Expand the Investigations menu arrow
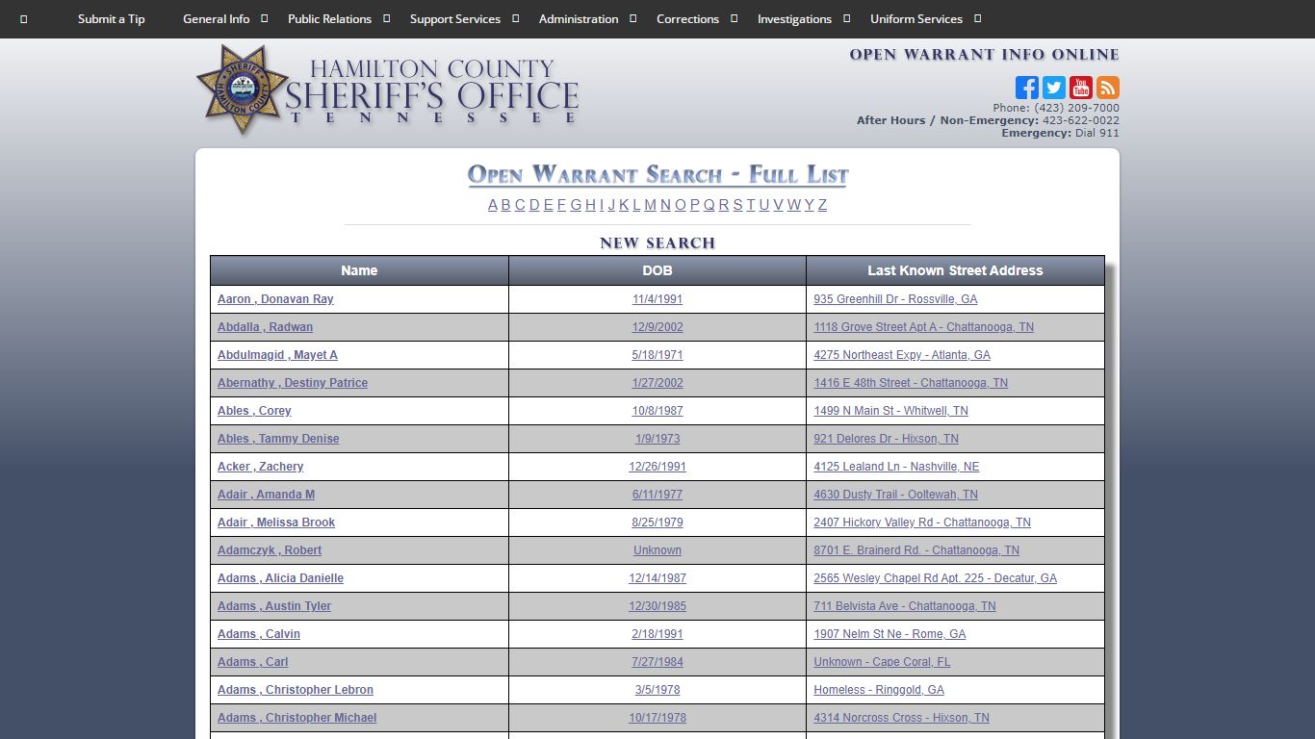Viewport: 1315px width, 739px height. click(847, 18)
